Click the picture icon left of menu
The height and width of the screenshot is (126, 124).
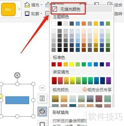tap(47, 13)
